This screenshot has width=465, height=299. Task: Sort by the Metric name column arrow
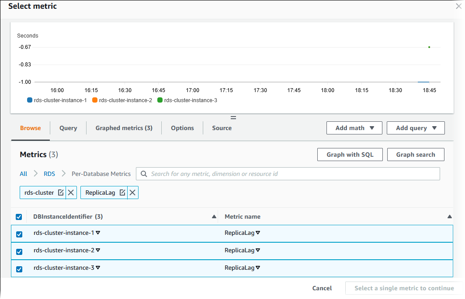449,216
